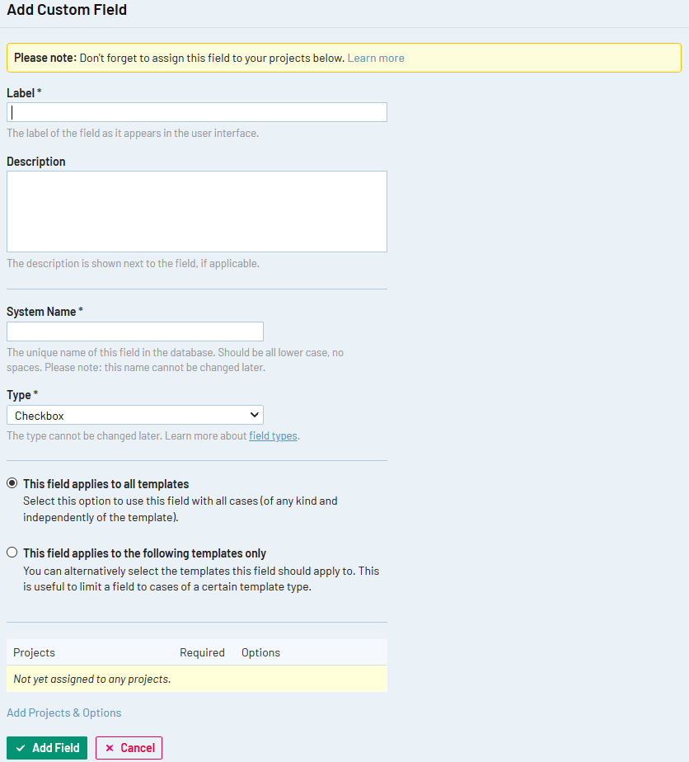This screenshot has width=689, height=762.
Task: Select 'This field applies to all templates' radio
Action: click(x=12, y=483)
